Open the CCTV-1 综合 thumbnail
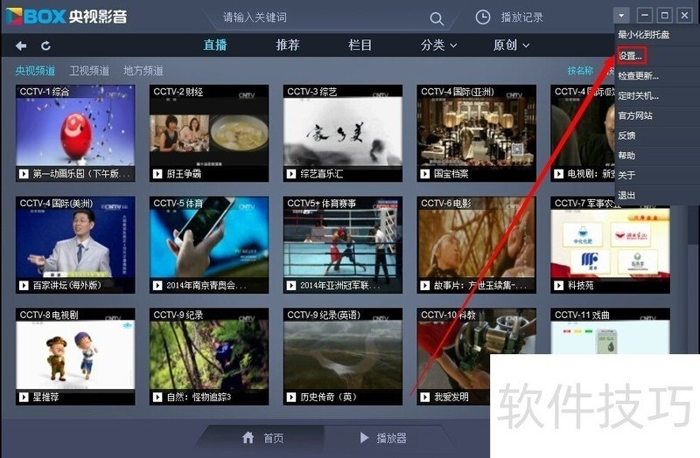 pyautogui.click(x=75, y=133)
